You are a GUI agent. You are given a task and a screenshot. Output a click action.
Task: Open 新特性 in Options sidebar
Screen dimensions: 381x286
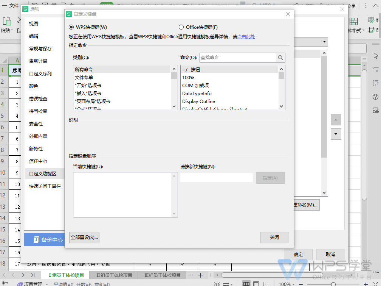pos(36,148)
